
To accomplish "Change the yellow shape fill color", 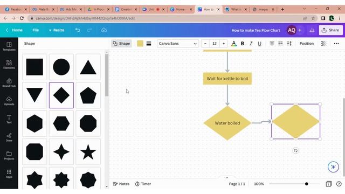I will tap(140, 44).
